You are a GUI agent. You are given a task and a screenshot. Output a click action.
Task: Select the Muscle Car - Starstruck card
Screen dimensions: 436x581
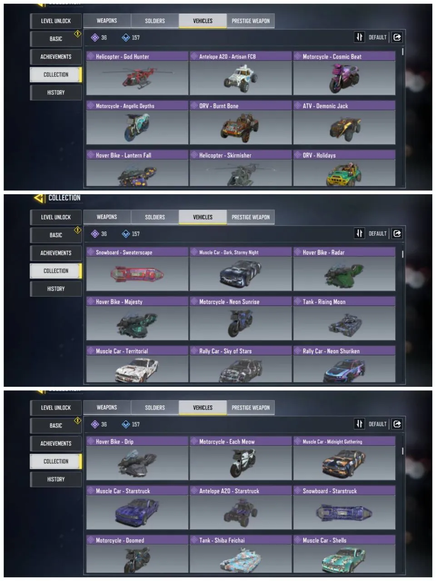137,507
